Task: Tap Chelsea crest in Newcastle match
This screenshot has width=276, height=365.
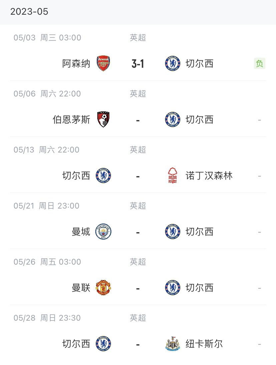Action: coord(103,344)
